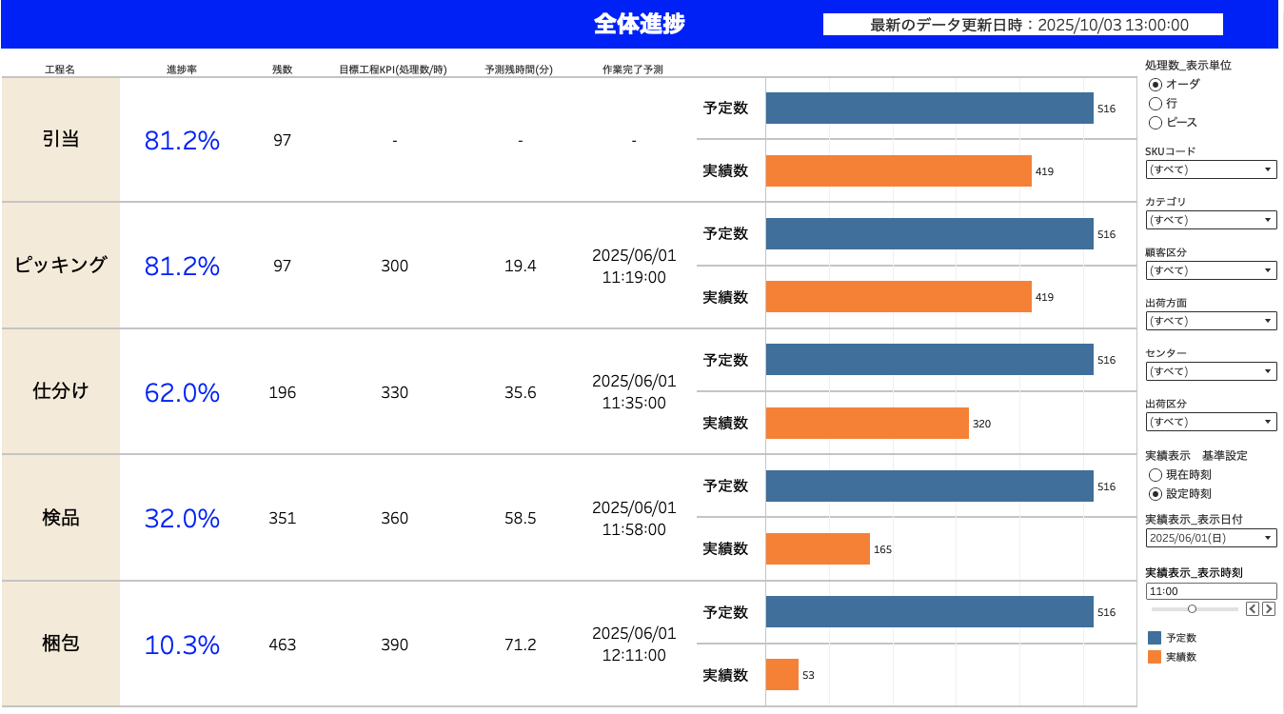Open the 実績表示_表示日付 date dropdown
Viewport: 1284px width, 714px height.
[1211, 538]
